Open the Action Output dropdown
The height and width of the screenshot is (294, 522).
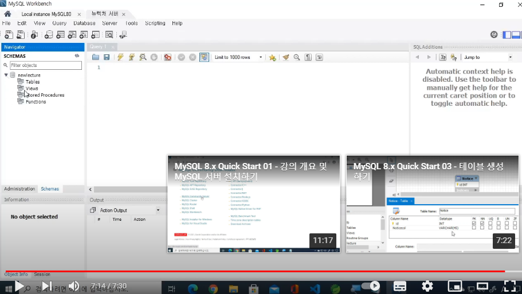click(x=129, y=210)
